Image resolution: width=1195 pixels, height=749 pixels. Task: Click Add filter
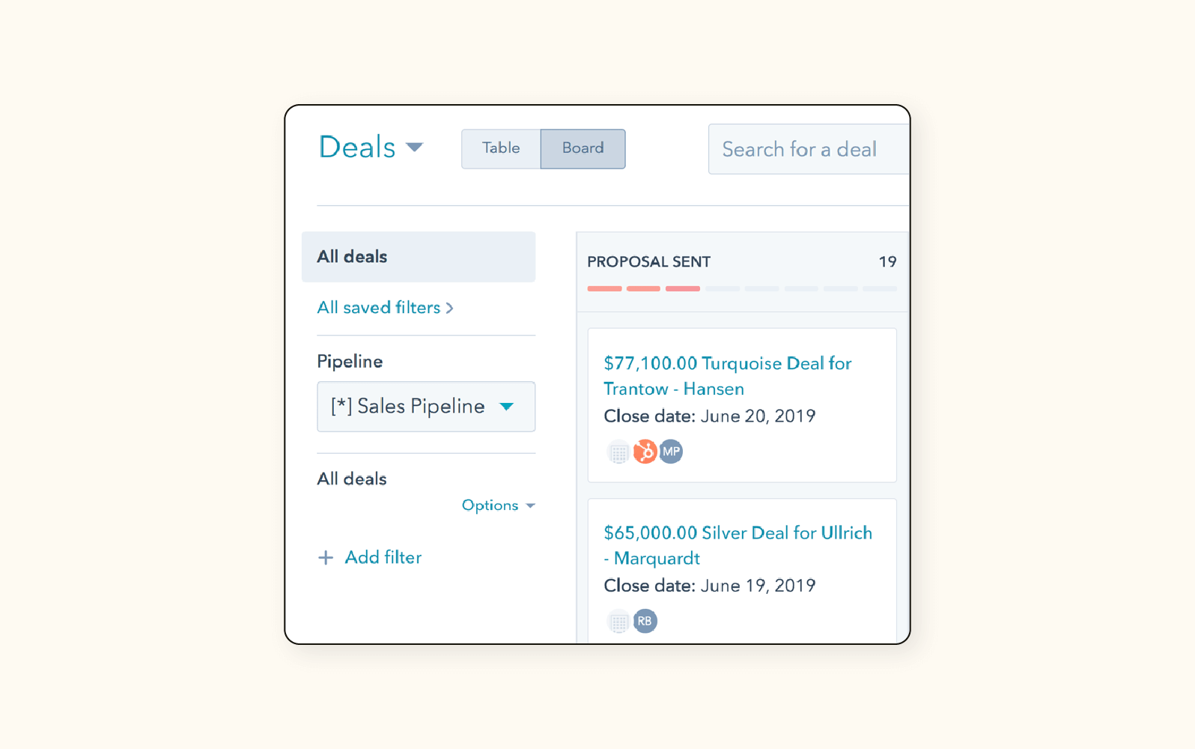pos(383,557)
